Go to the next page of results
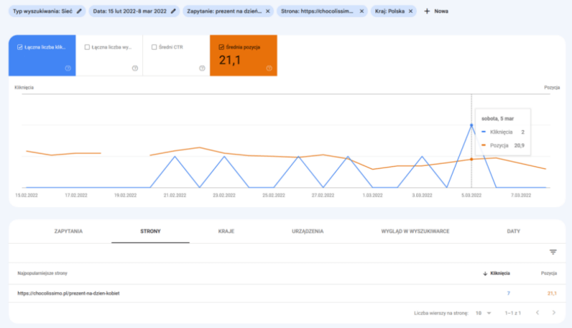The image size is (572, 328). (553, 313)
